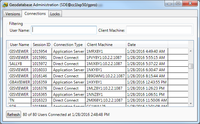Select session ID 1016359 cell
Image resolution: width=200 pixels, height=124 pixels.
coord(42,82)
